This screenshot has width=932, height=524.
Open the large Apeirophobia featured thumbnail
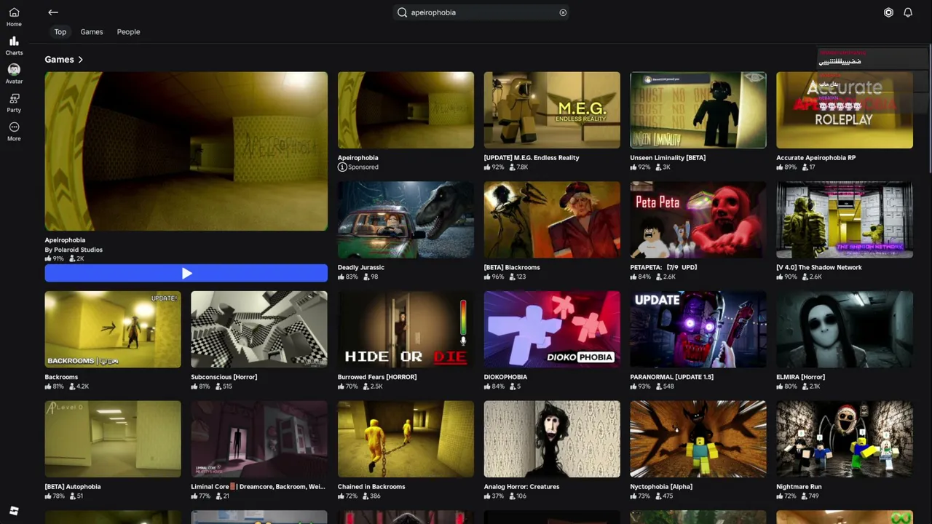click(186, 151)
